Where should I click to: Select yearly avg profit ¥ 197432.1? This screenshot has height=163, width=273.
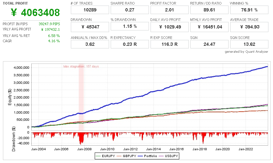[51, 29]
